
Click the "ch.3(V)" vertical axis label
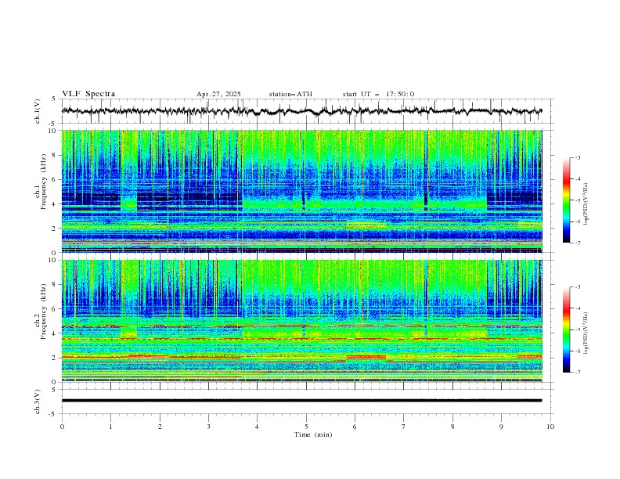click(38, 402)
